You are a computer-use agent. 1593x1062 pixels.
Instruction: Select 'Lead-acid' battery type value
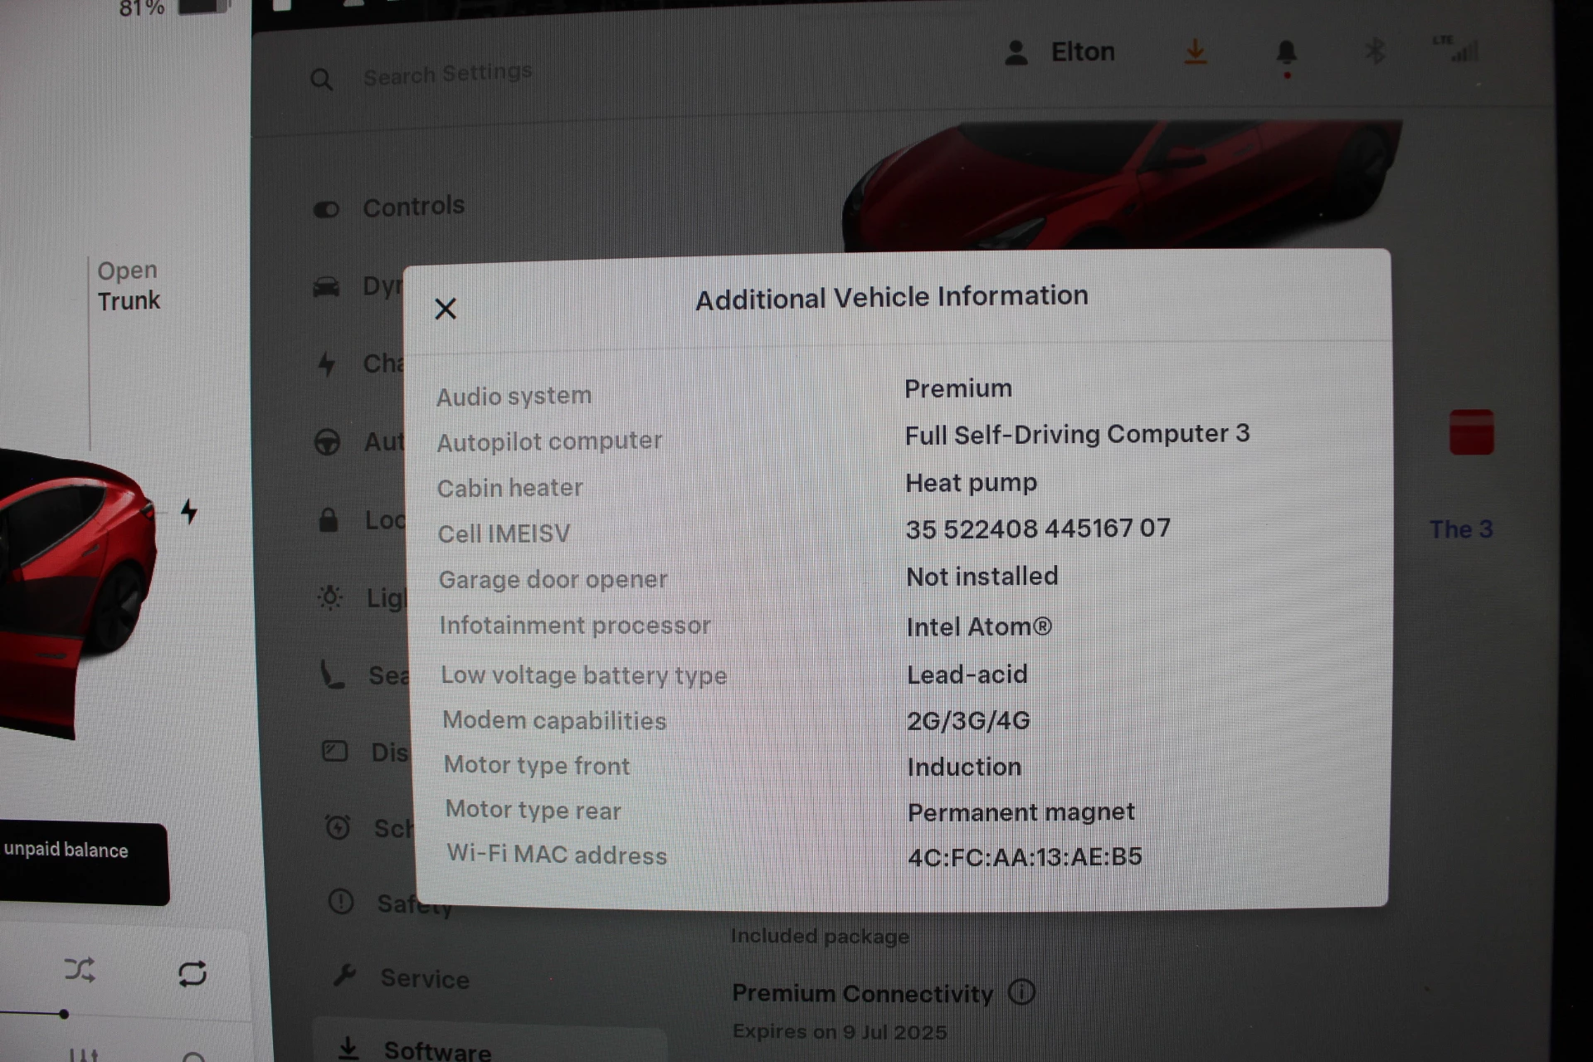coord(967,674)
